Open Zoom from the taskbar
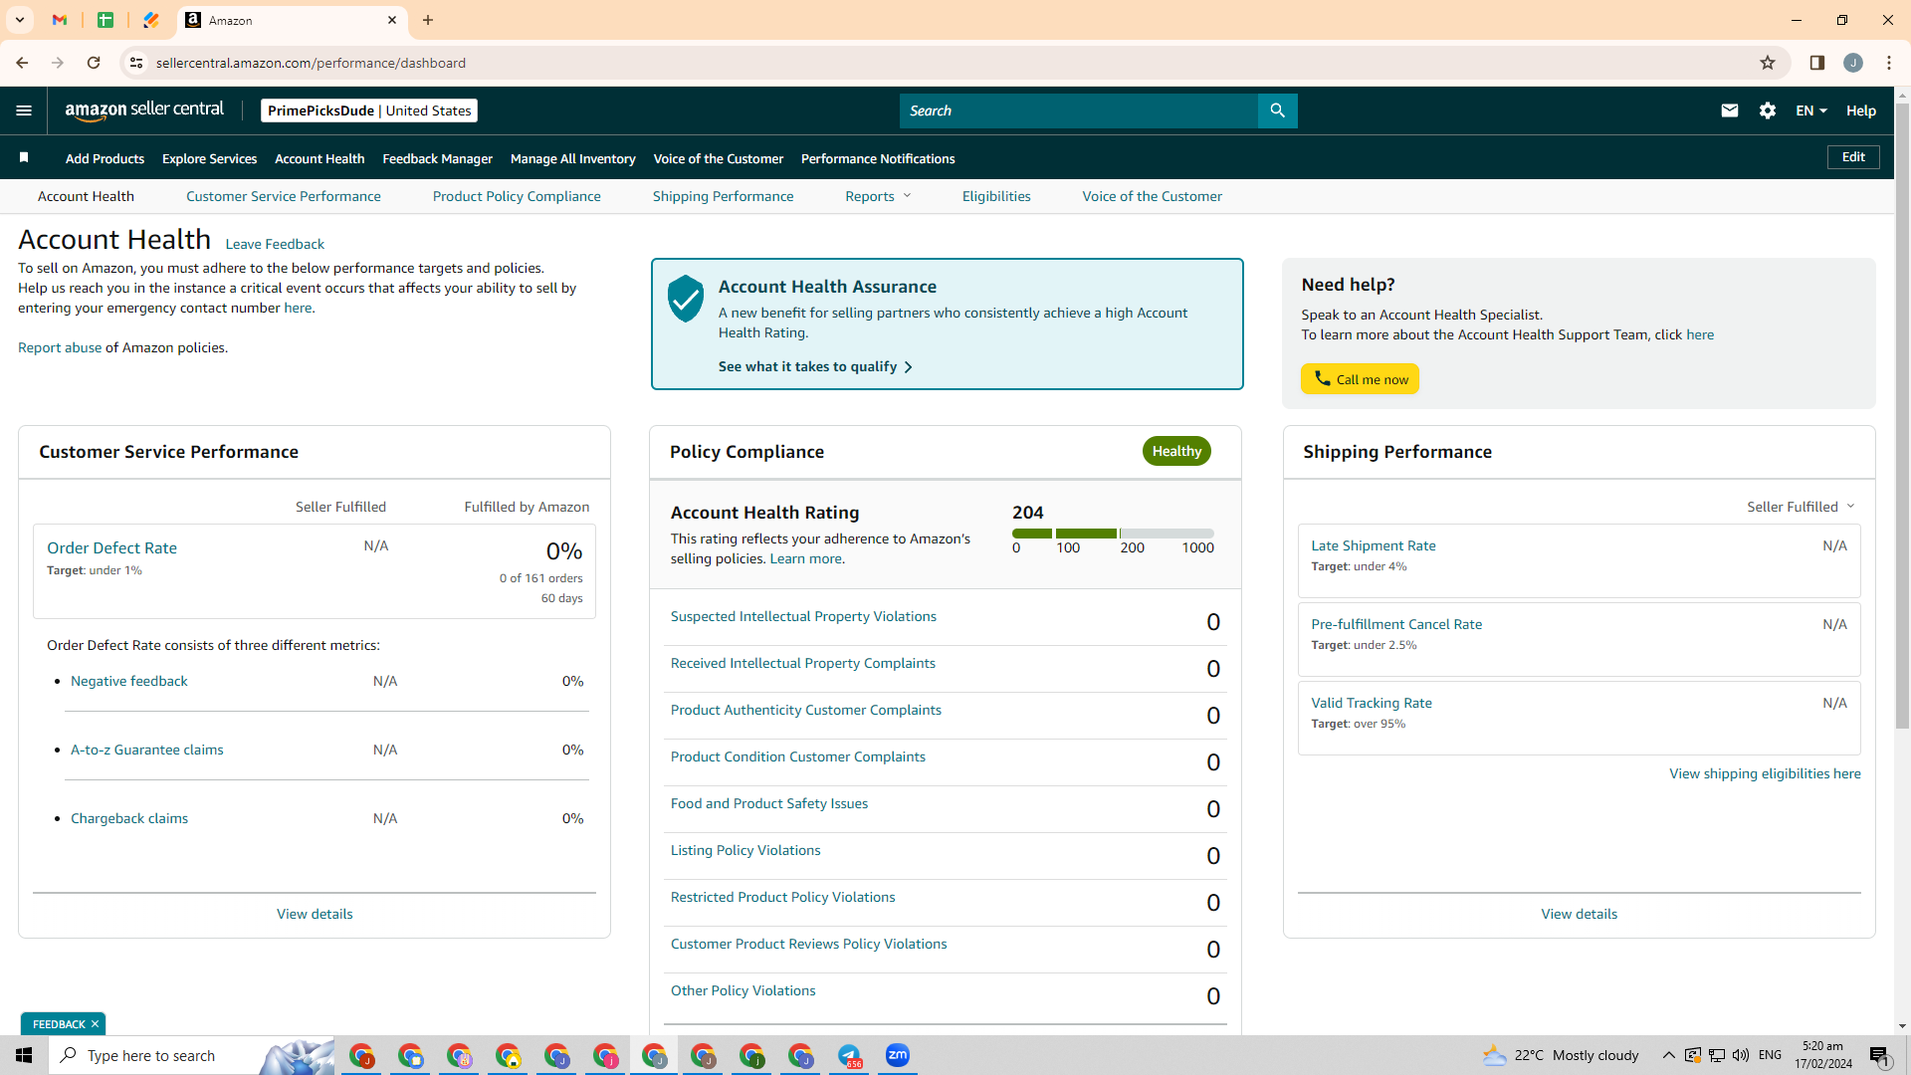The width and height of the screenshot is (1911, 1075). pos(898,1055)
